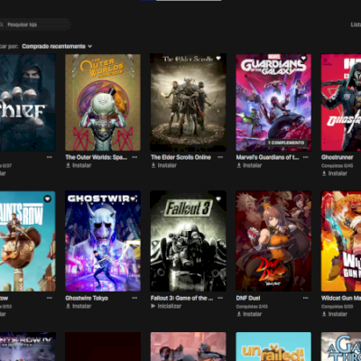
Task: Click Instalar under The Outer Worlds
Action: coord(79,165)
